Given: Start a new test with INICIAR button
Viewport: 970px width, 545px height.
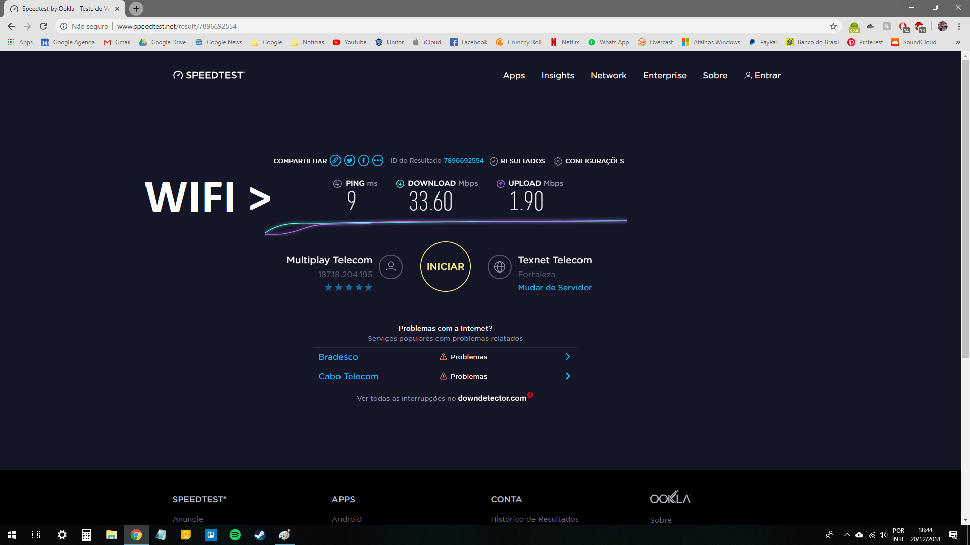Looking at the screenshot, I should click(446, 266).
